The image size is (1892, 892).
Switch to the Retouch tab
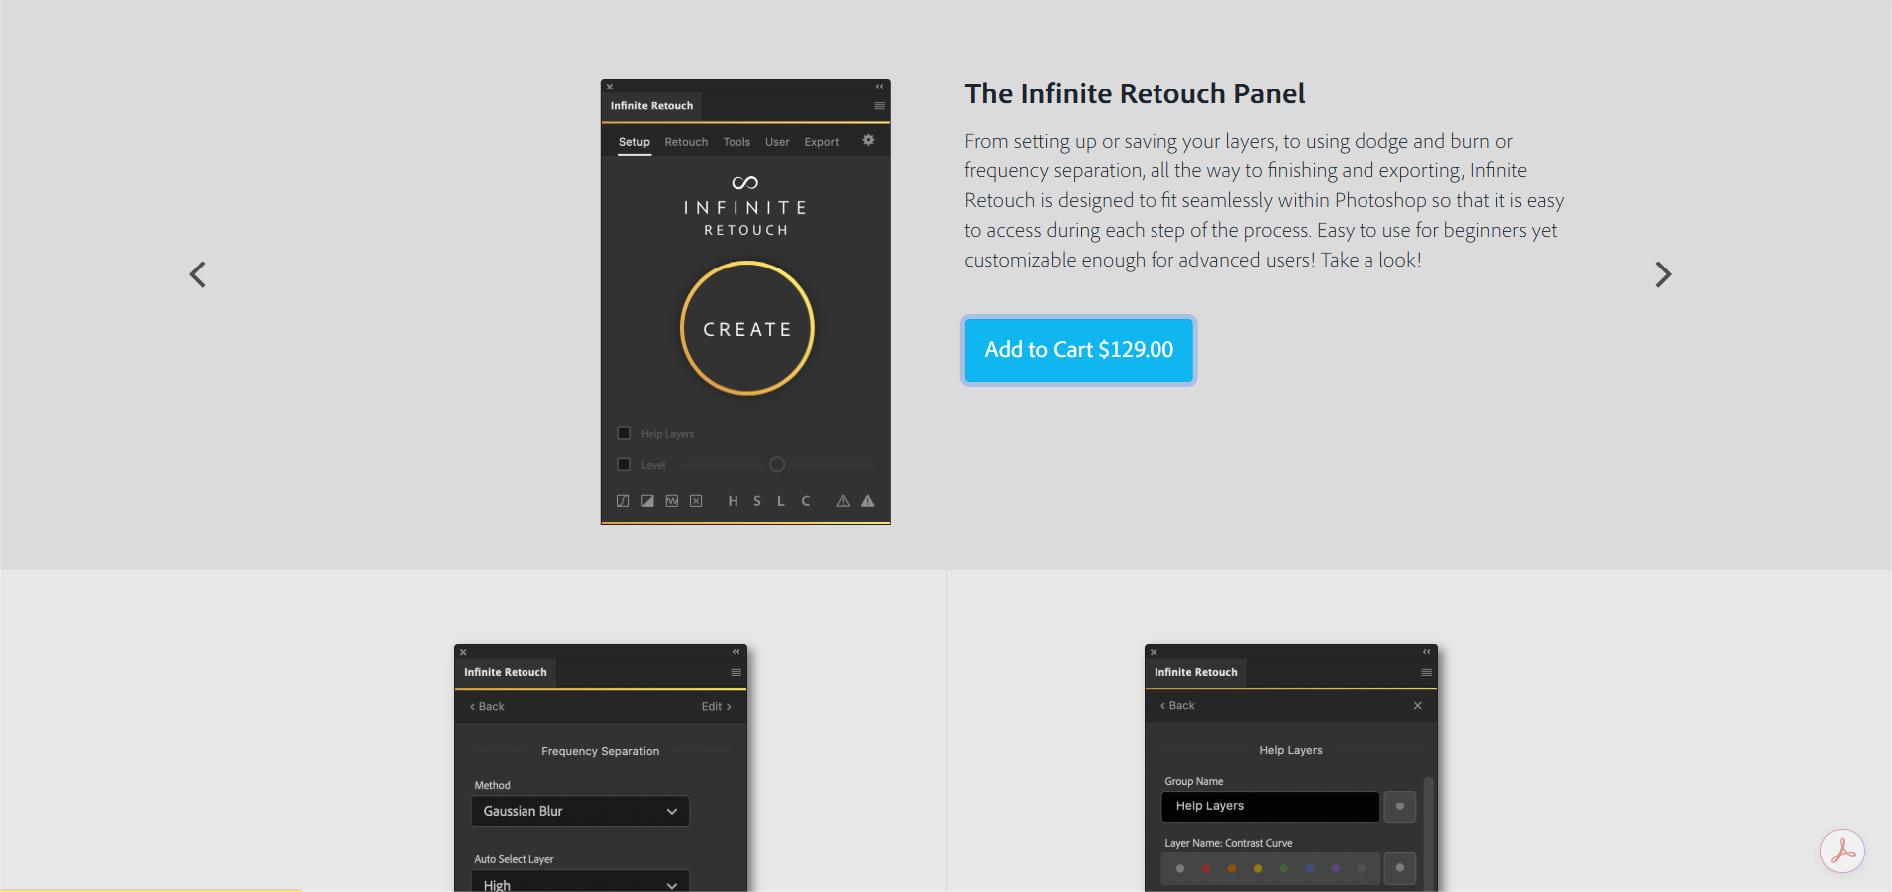coord(686,142)
